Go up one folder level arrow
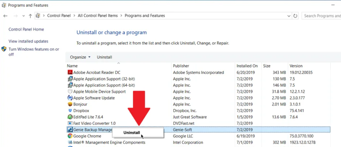 click(x=30, y=16)
